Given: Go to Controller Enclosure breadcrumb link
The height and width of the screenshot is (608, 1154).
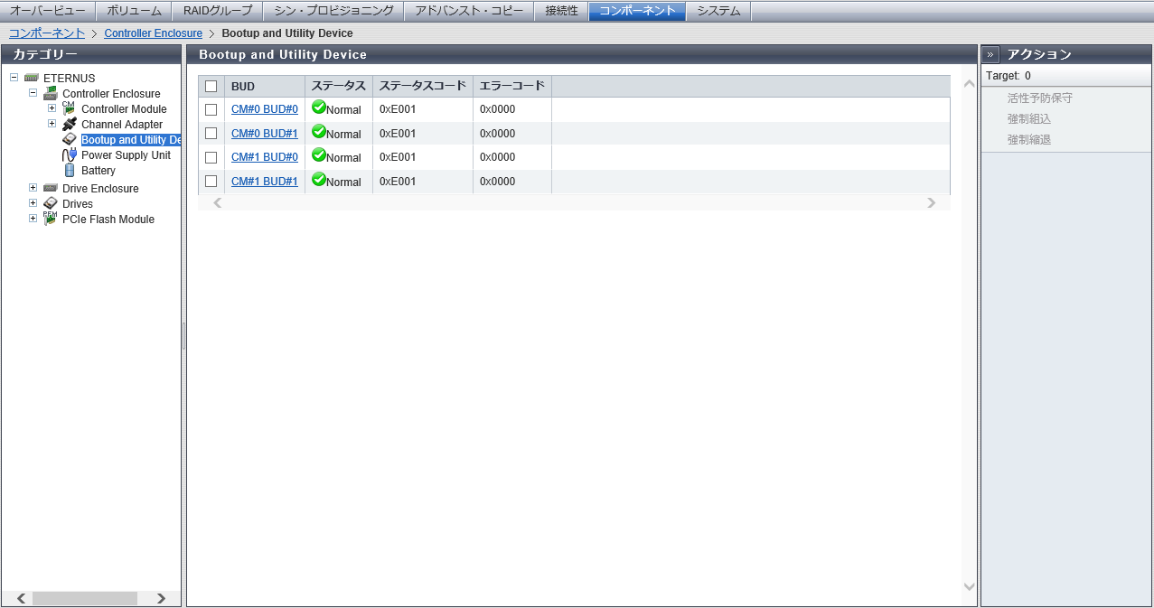Looking at the screenshot, I should pyautogui.click(x=153, y=33).
